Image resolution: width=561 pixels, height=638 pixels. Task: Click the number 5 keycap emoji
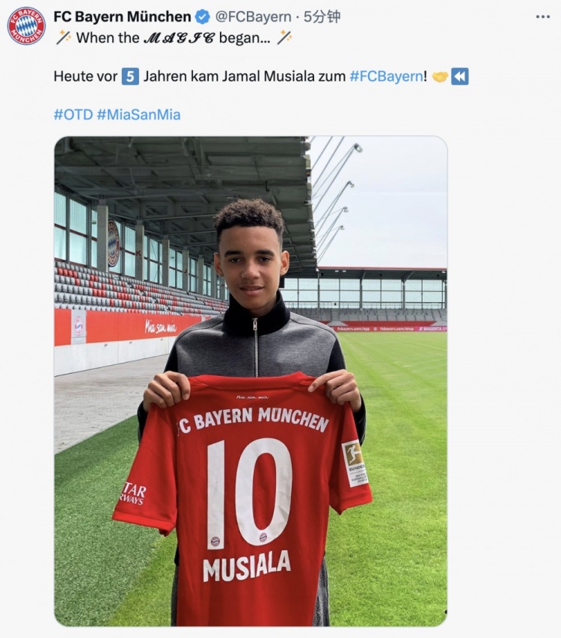(130, 76)
